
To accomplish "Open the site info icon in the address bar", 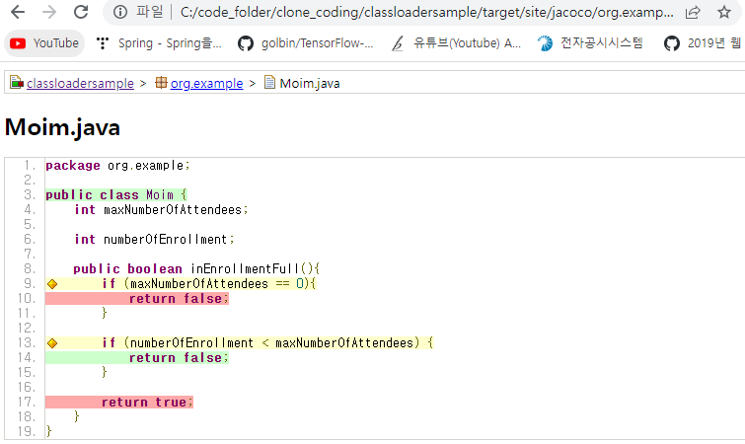I will pos(120,12).
